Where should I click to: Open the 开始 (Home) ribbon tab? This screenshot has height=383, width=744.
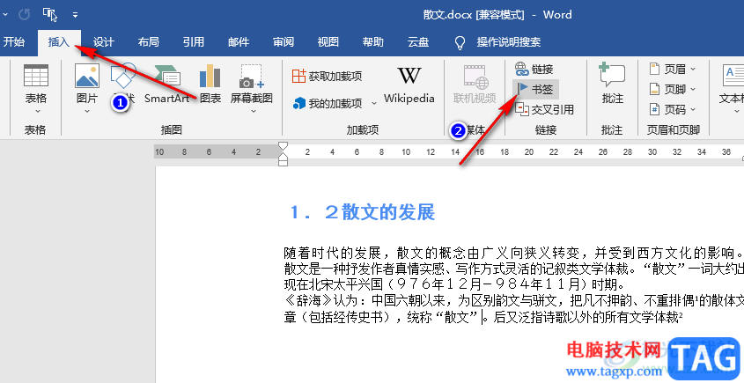coord(14,41)
